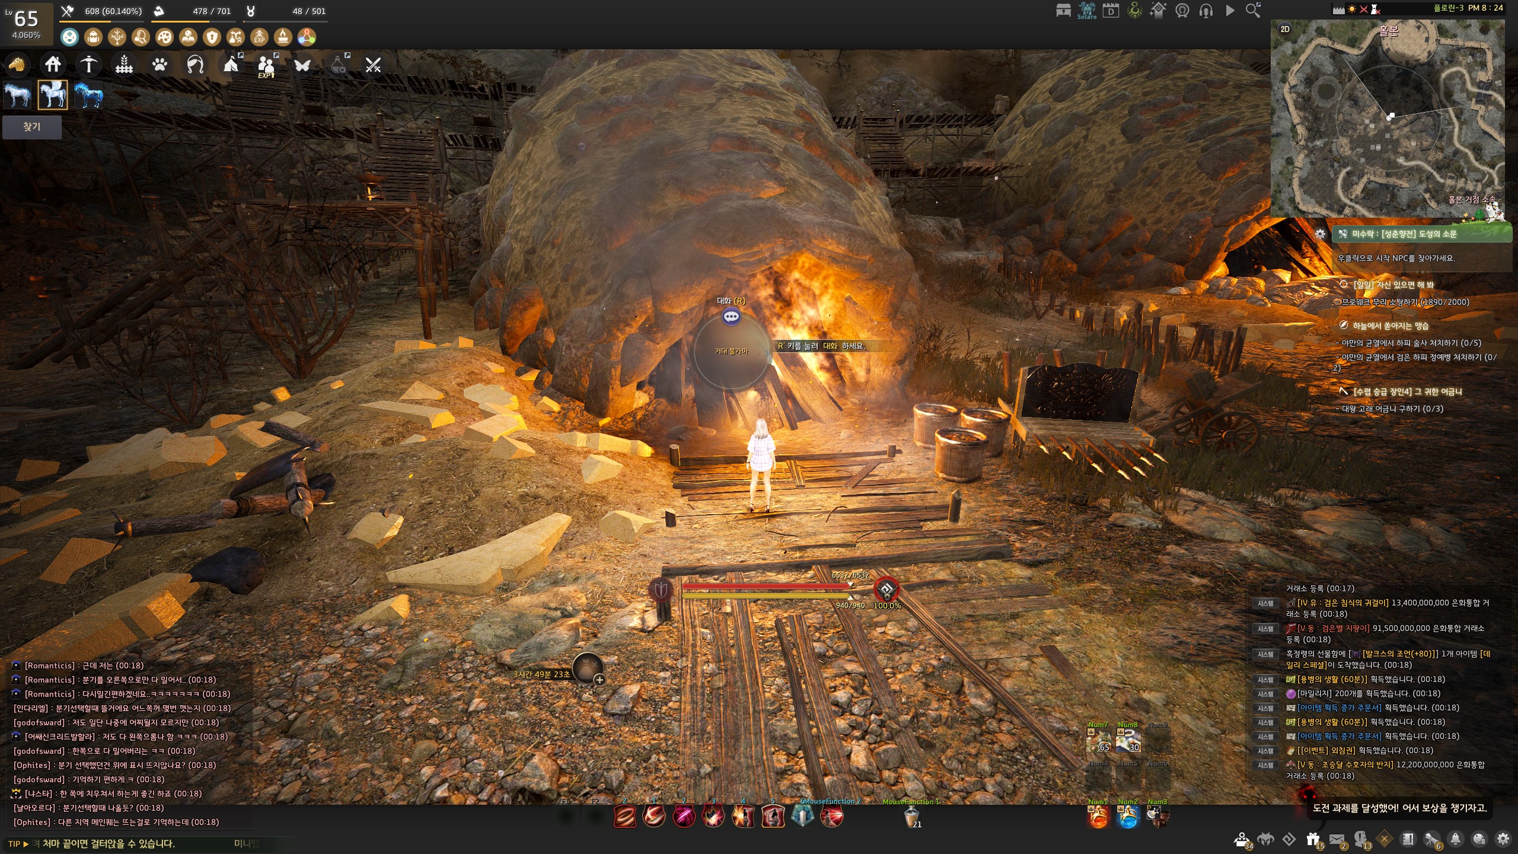Click the 찾기 button
The height and width of the screenshot is (854, 1518).
[32, 127]
